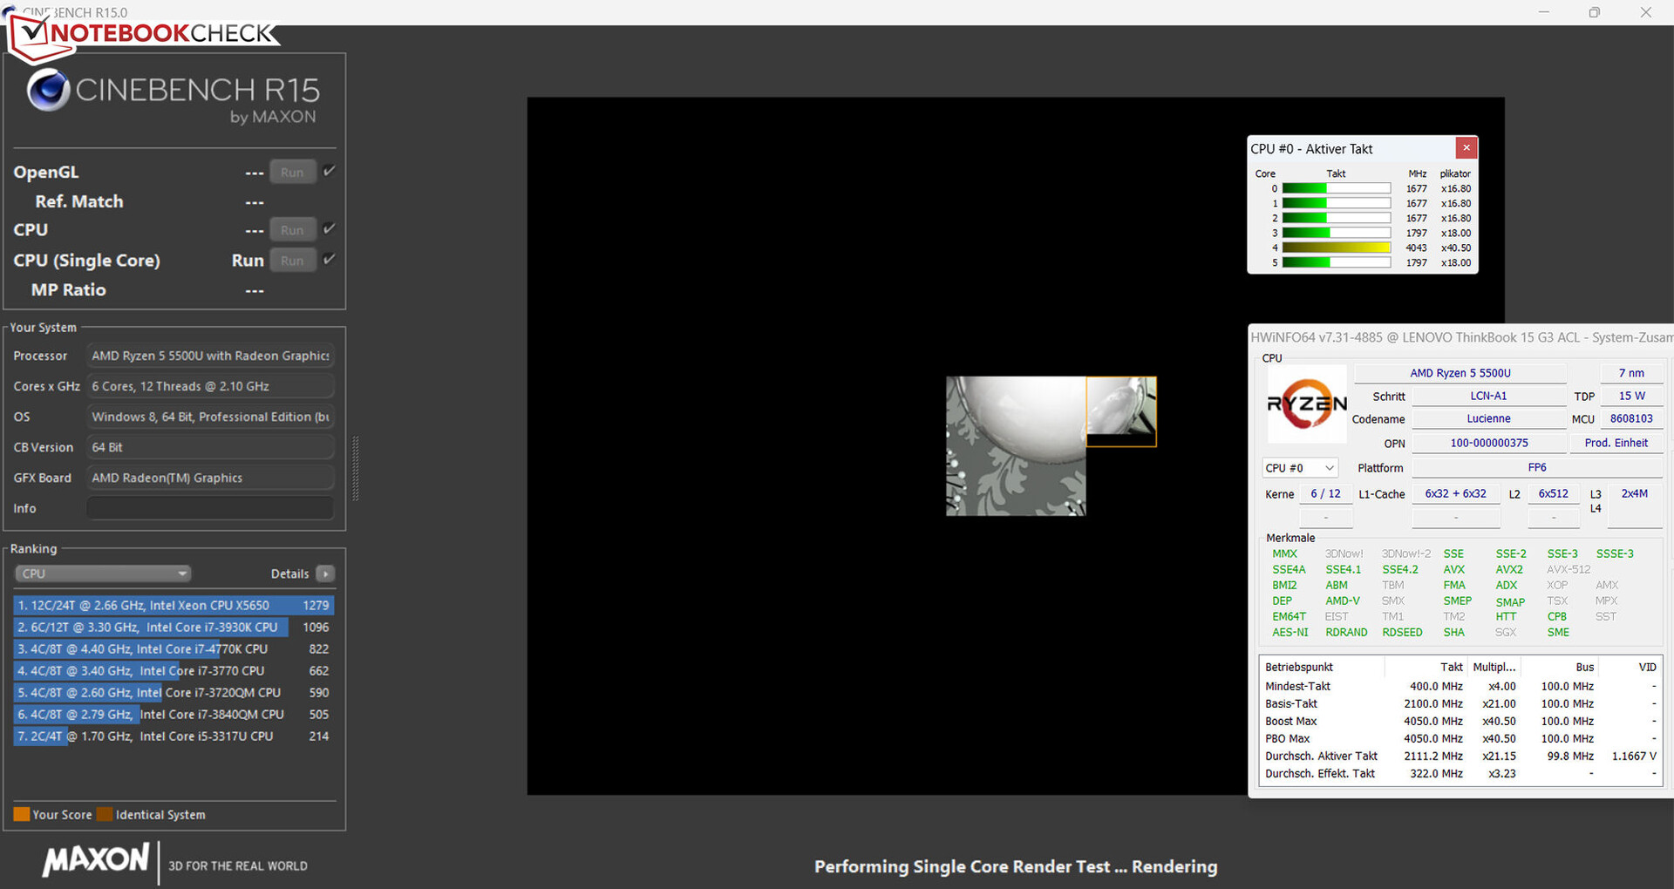Select ranking entry Intel Core i7-3770
Viewport: 1674px width, 889px height.
174,670
